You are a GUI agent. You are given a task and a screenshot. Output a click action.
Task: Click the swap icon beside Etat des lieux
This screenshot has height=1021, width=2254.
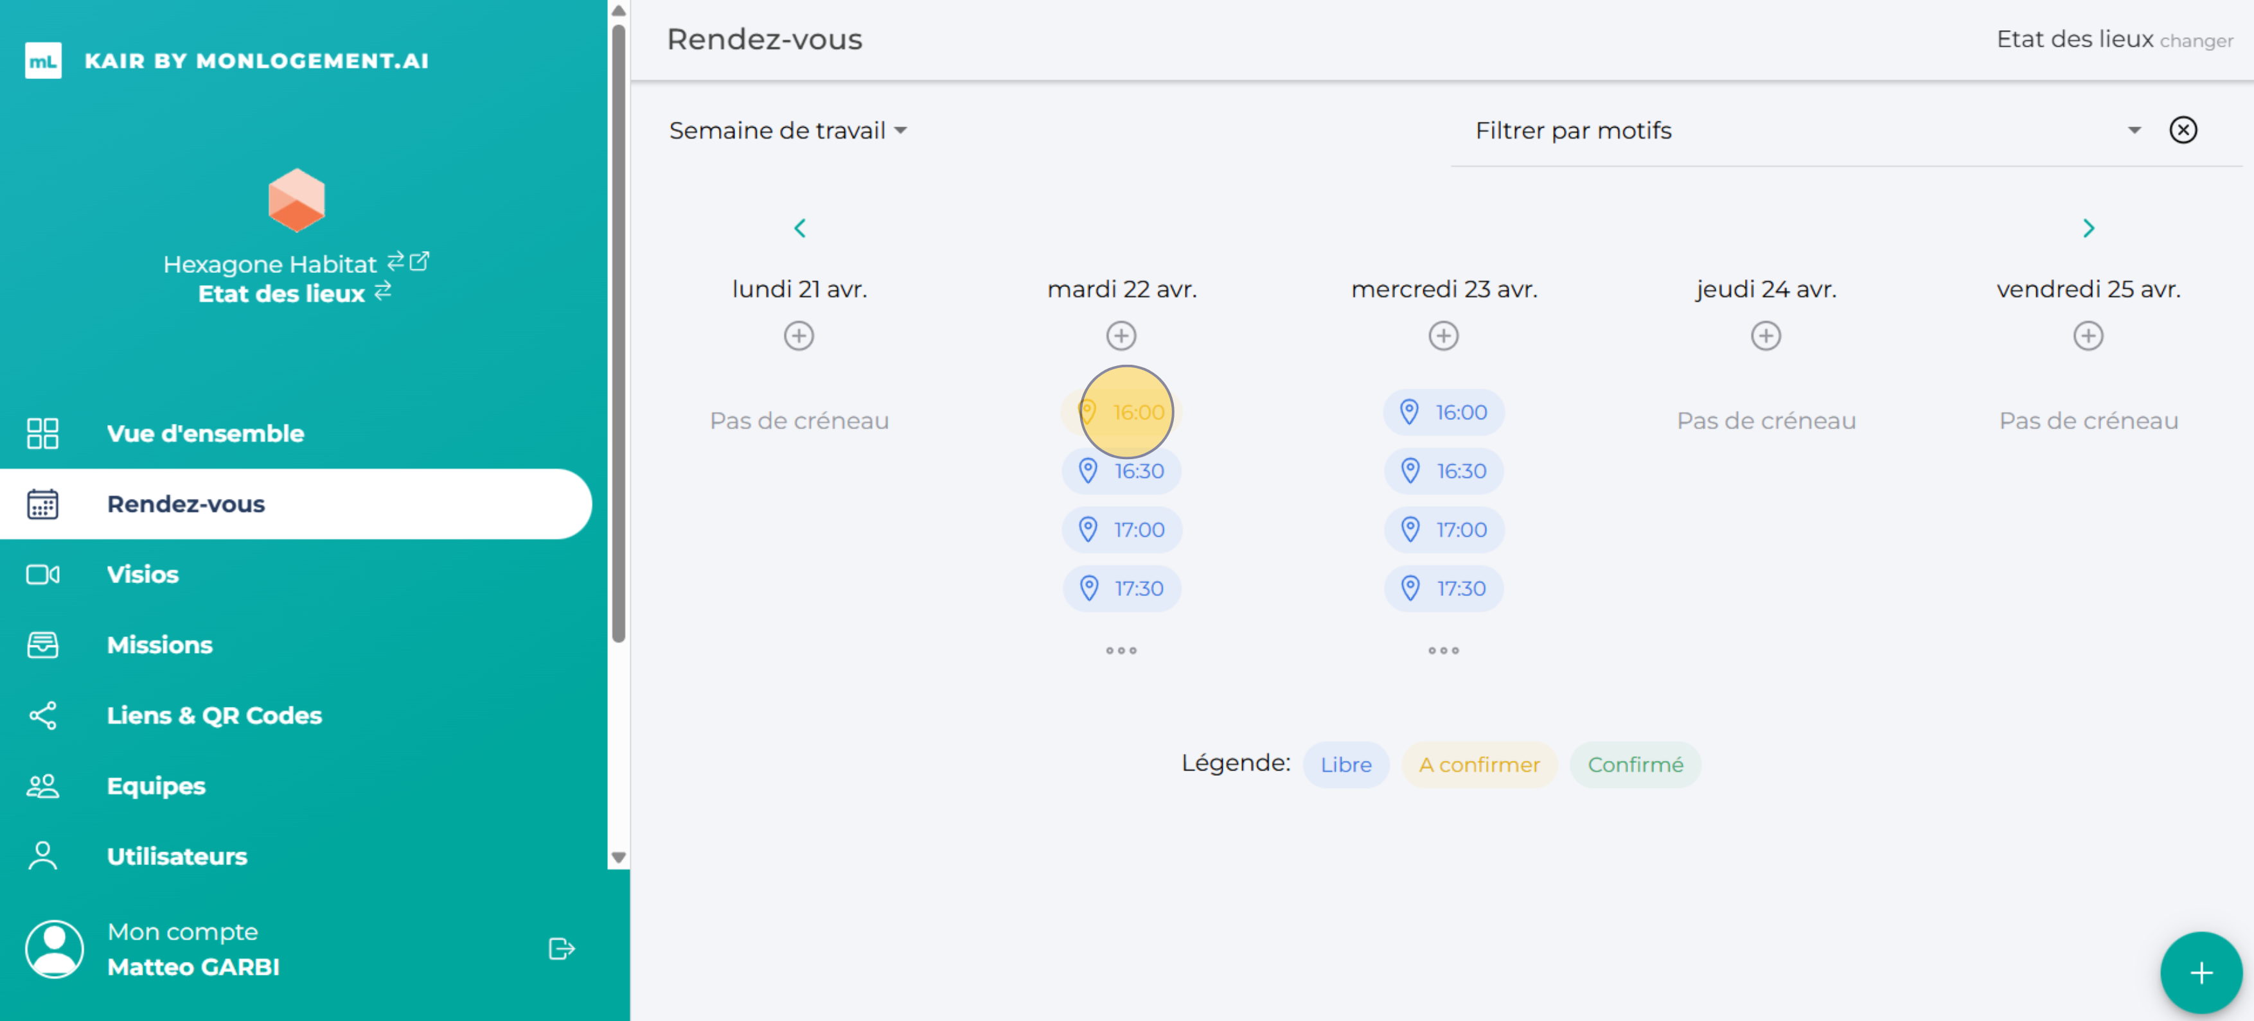click(383, 291)
